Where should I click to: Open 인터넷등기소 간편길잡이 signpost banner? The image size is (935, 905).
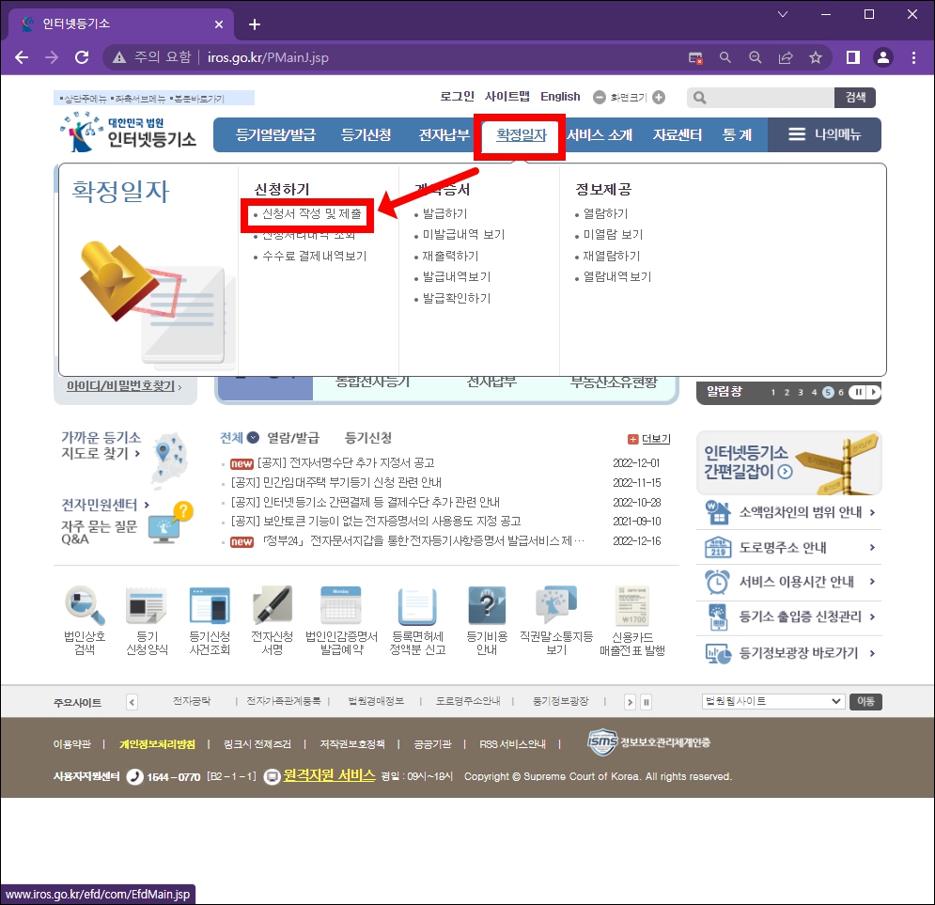click(787, 461)
